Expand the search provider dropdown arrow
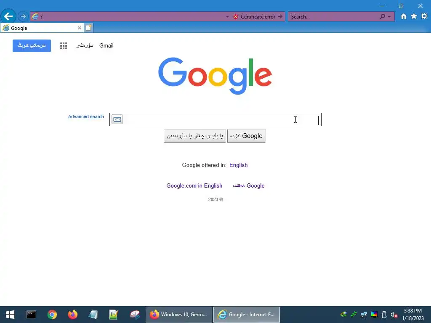Viewport: 431px width, 323px height. click(x=389, y=17)
